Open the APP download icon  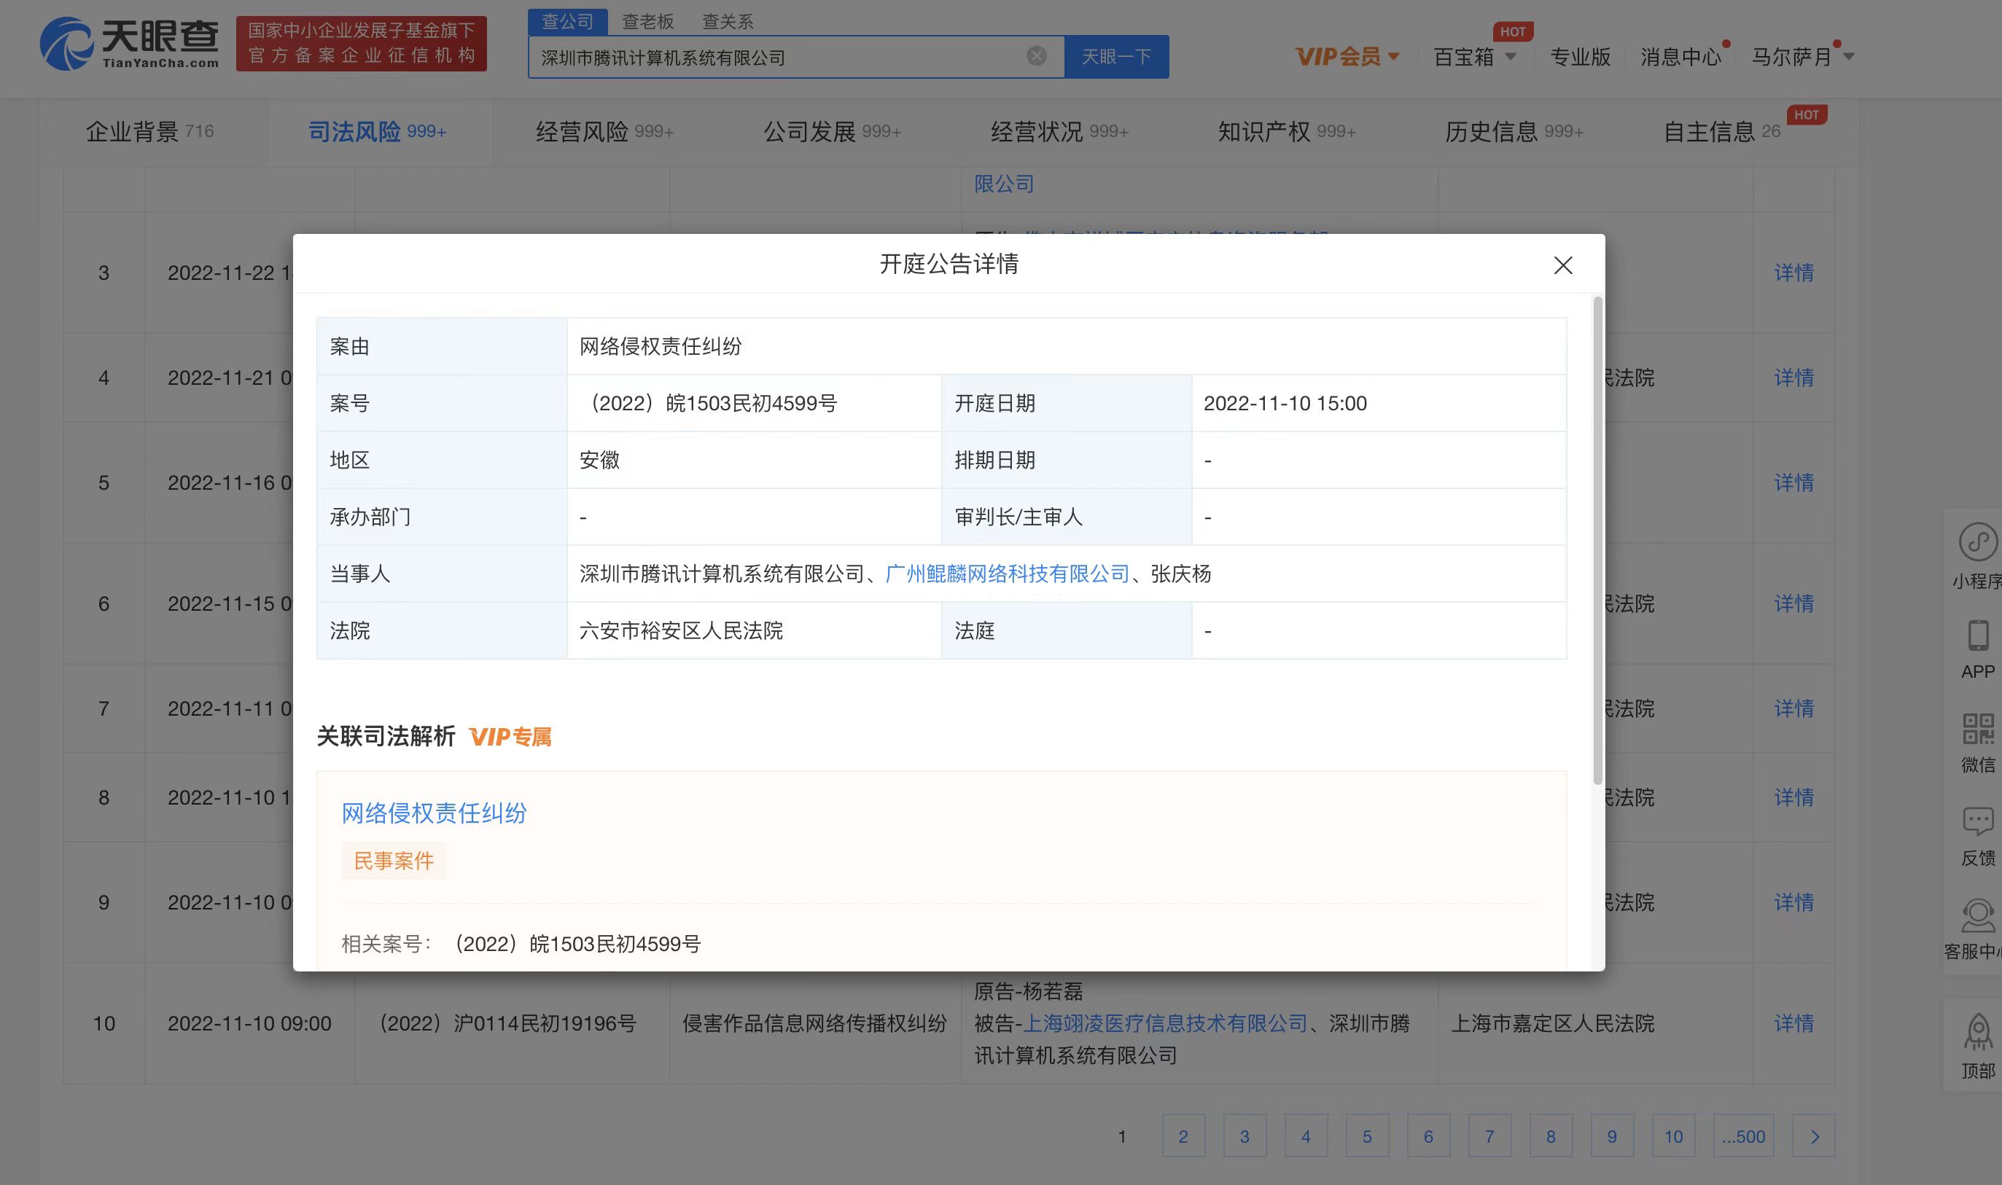[1977, 649]
